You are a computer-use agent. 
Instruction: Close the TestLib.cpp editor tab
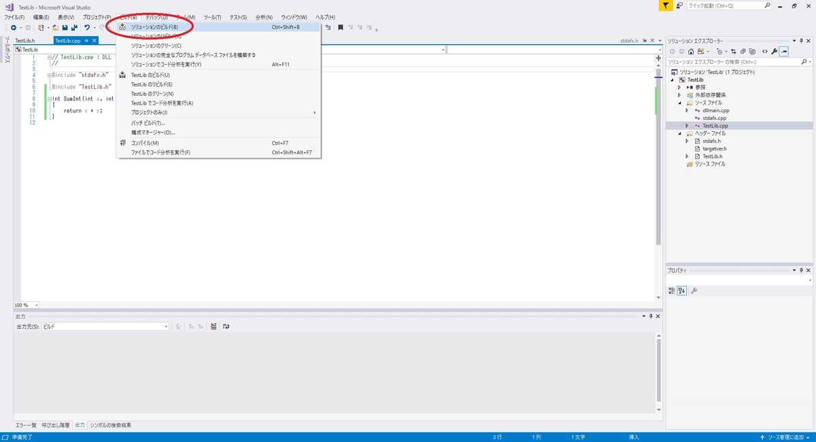click(x=95, y=41)
